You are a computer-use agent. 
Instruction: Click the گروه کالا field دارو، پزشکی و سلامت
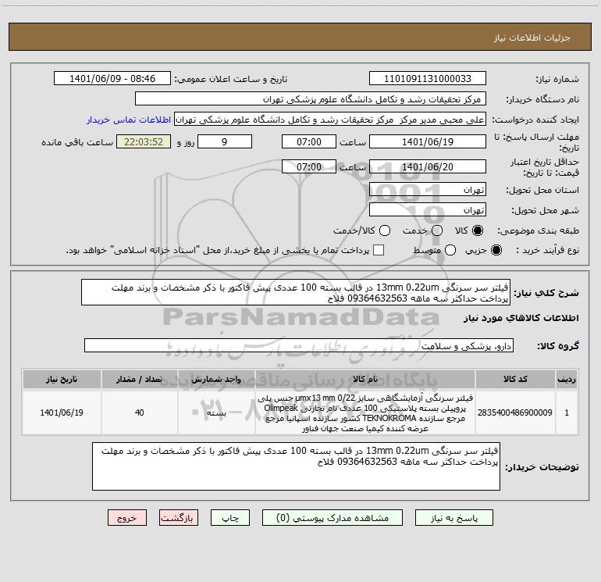click(299, 345)
